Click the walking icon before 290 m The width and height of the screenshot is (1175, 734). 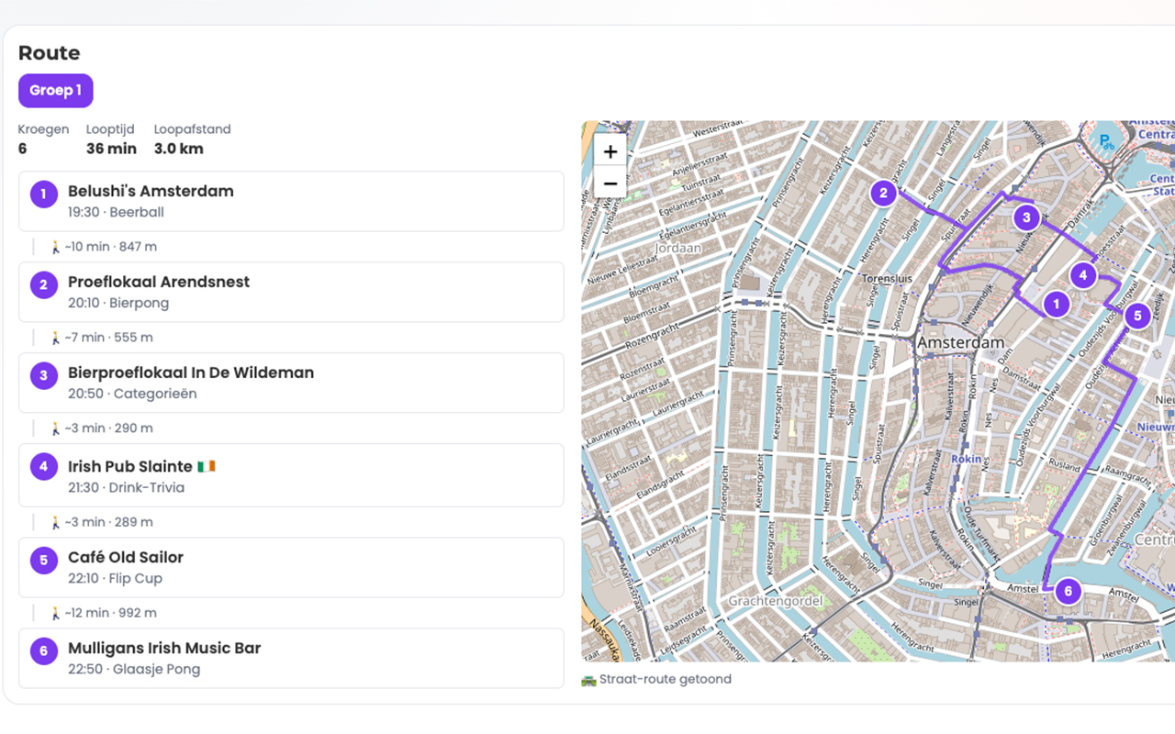click(x=55, y=428)
